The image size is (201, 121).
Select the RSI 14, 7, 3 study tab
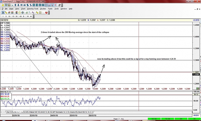point(18,112)
